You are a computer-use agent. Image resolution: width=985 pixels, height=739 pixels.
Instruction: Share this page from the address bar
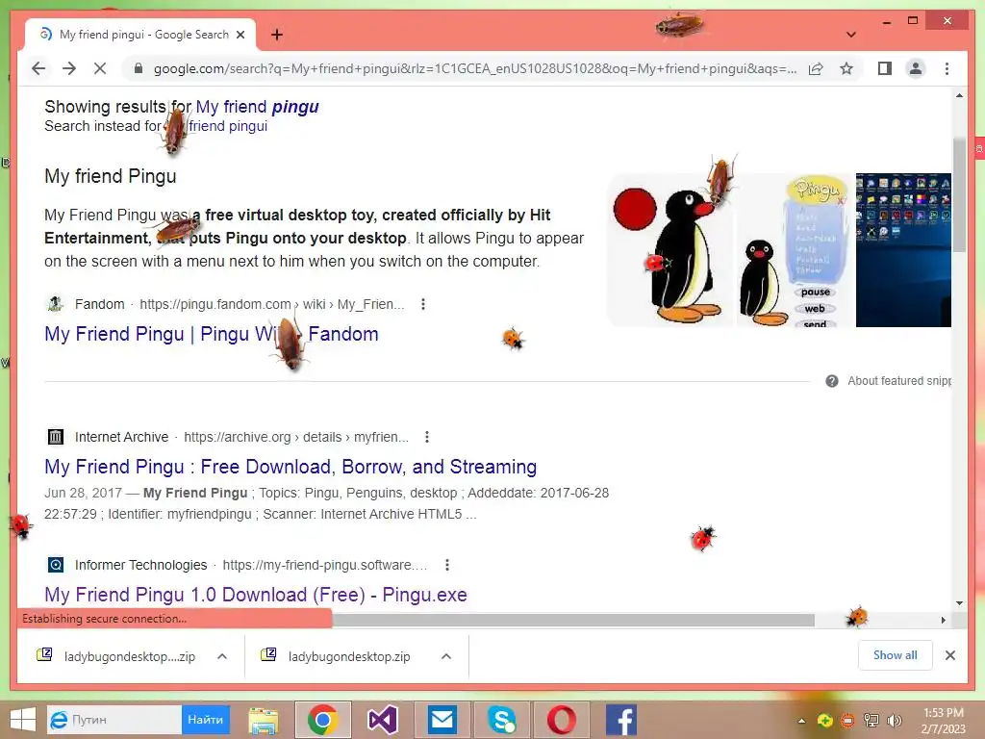tap(816, 68)
